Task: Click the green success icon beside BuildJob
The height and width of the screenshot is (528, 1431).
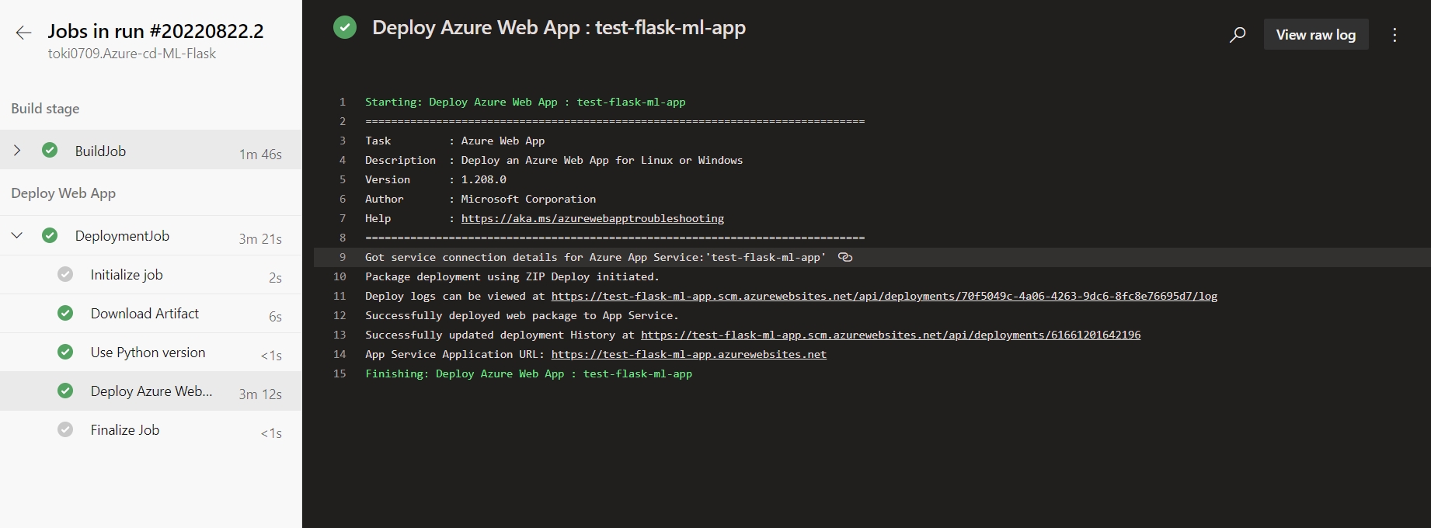Action: coord(50,150)
